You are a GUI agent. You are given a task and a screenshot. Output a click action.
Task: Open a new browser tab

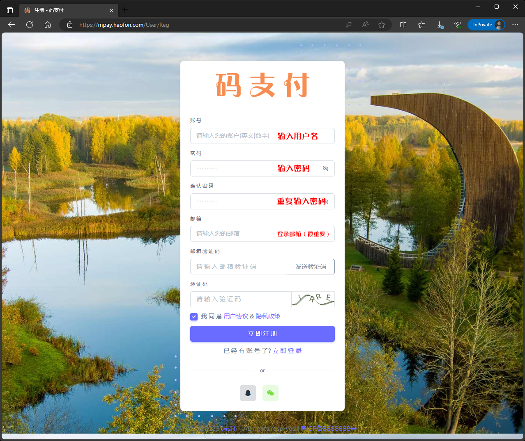[x=125, y=10]
